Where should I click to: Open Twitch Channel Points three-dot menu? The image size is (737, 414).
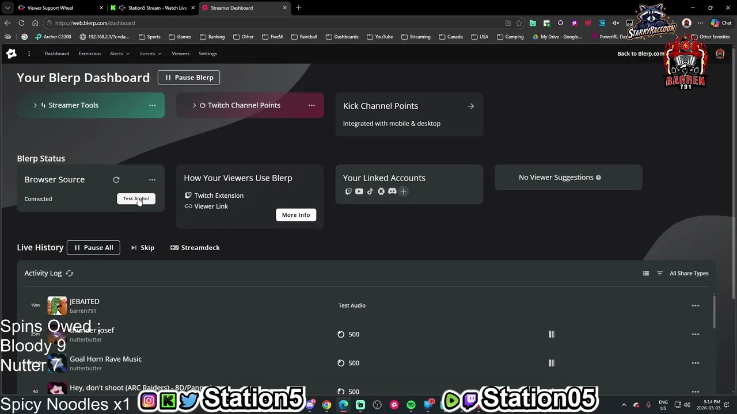tap(311, 105)
